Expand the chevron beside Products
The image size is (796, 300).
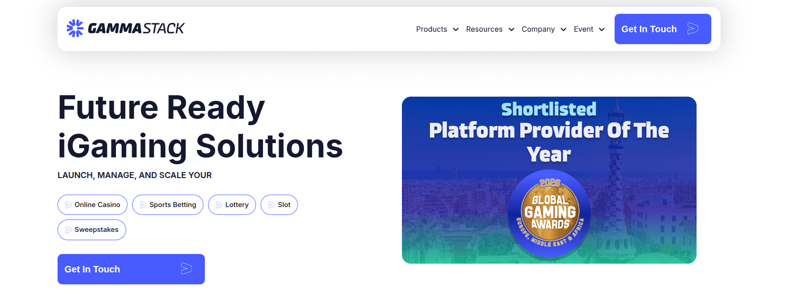coord(456,29)
